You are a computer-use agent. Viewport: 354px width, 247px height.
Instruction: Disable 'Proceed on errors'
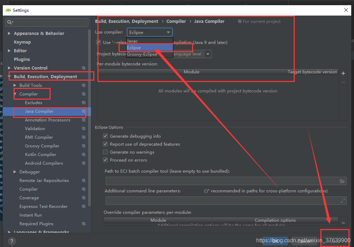point(105,160)
